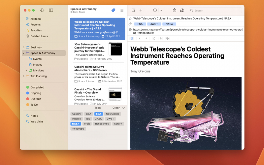This screenshot has width=264, height=165.
Task: Click the globe icon beside the URL
Action: (x=130, y=30)
